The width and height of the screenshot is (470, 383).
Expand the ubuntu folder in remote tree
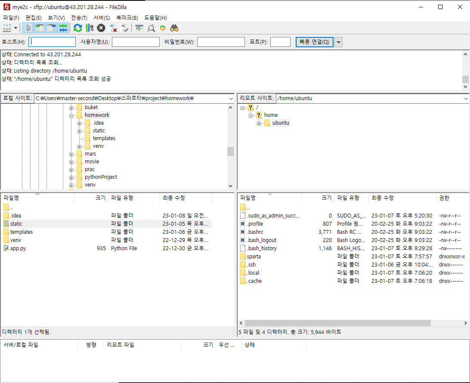[x=259, y=123]
